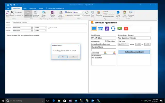Open File Explorer from the taskbar
The height and width of the screenshot is (103, 165).
59,101
